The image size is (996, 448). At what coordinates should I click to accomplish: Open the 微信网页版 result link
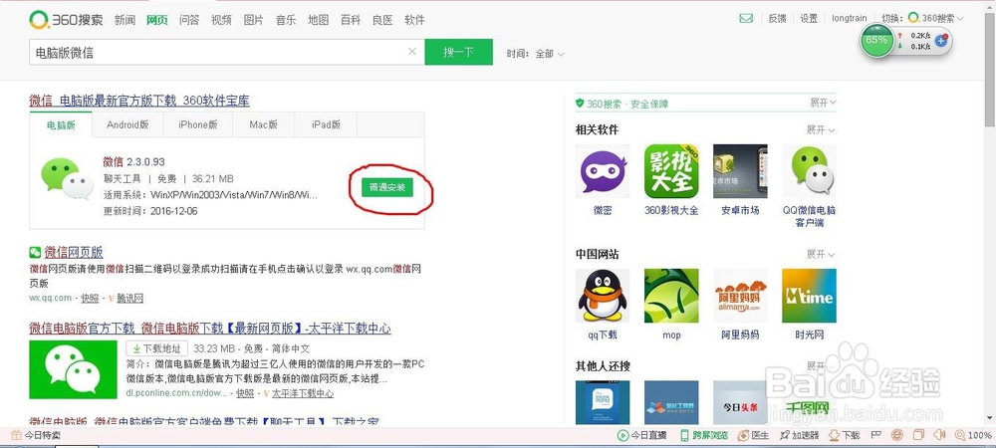coord(74,253)
